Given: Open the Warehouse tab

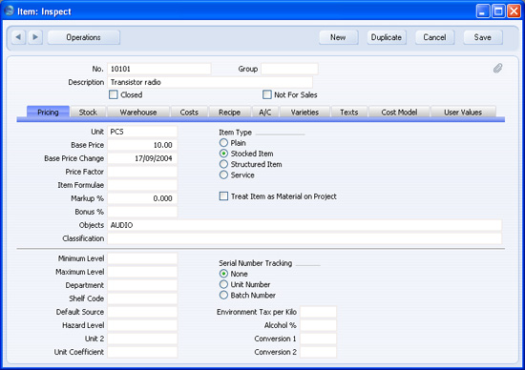Looking at the screenshot, I should [x=138, y=113].
